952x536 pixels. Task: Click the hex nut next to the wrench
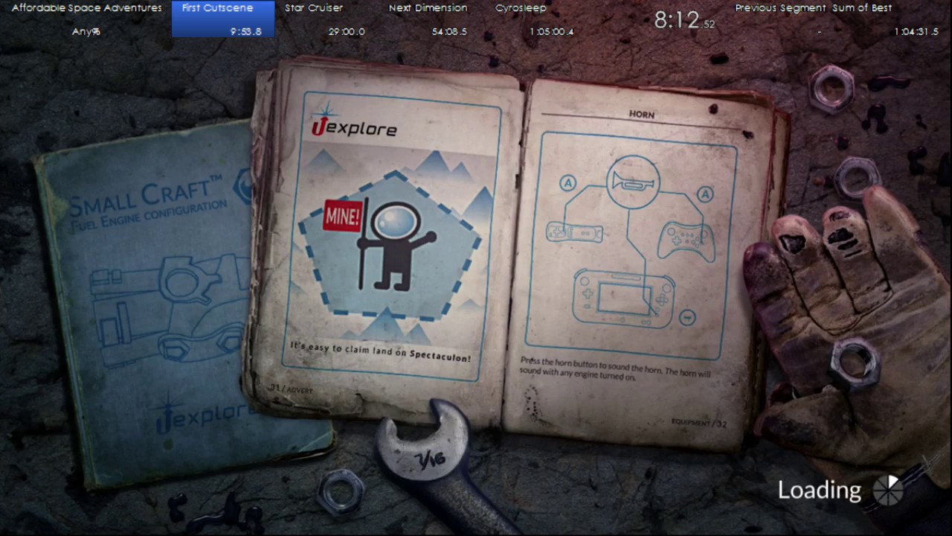(x=341, y=492)
